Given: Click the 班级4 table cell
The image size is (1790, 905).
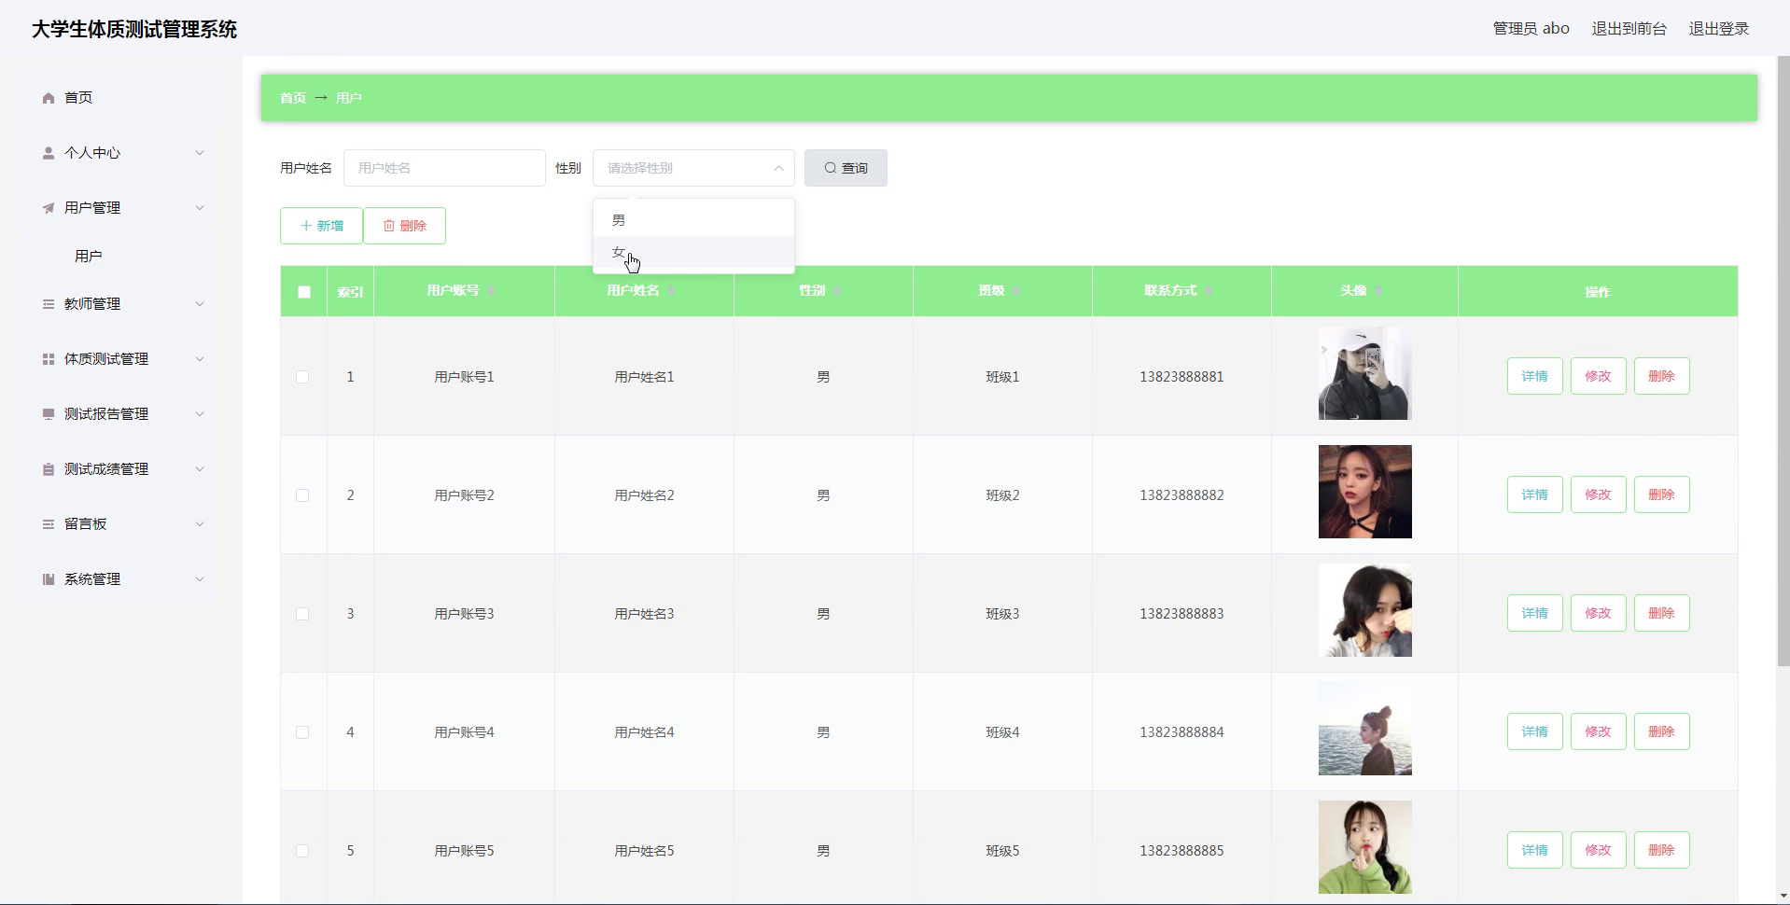Looking at the screenshot, I should coord(1002,732).
